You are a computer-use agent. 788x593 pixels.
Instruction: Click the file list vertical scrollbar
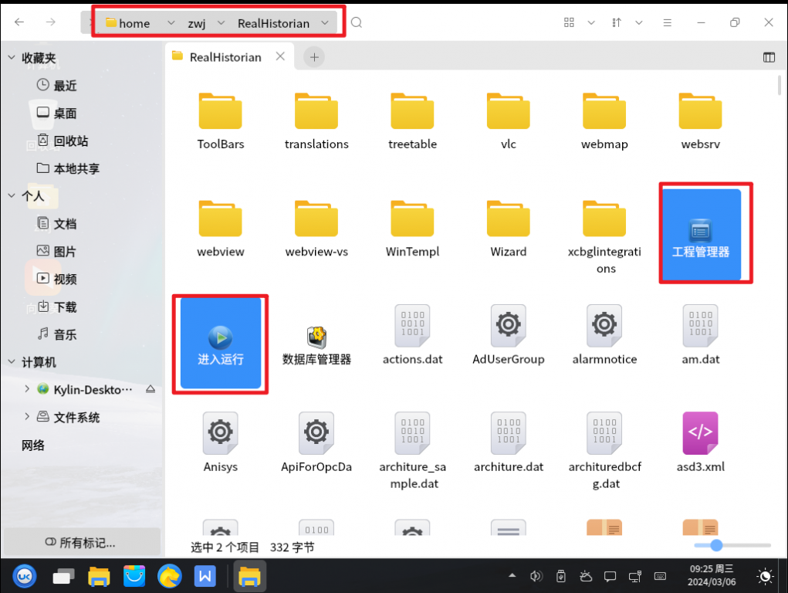[x=780, y=86]
